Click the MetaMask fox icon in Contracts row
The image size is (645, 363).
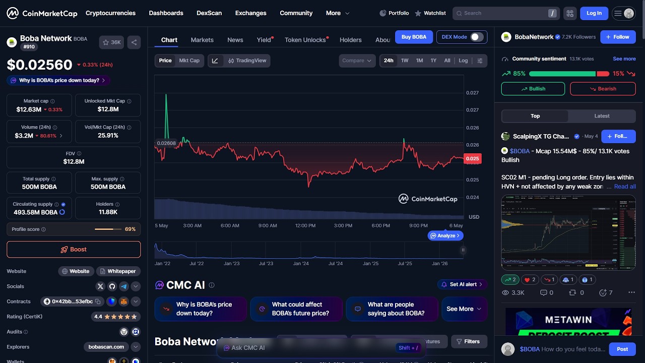(123, 301)
